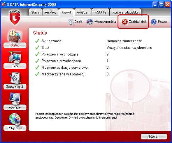Click the checkmark beside Połączenia przychodzące

click(37, 61)
